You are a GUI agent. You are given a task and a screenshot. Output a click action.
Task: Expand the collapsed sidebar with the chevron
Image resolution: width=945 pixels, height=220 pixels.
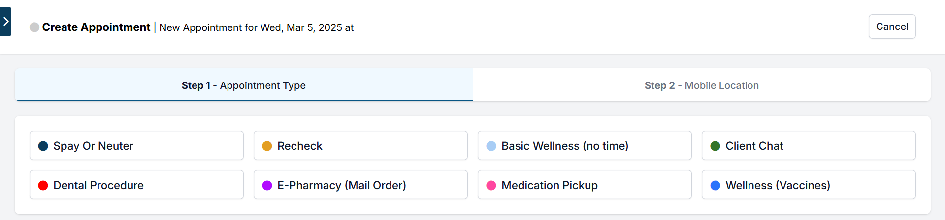[x=5, y=22]
